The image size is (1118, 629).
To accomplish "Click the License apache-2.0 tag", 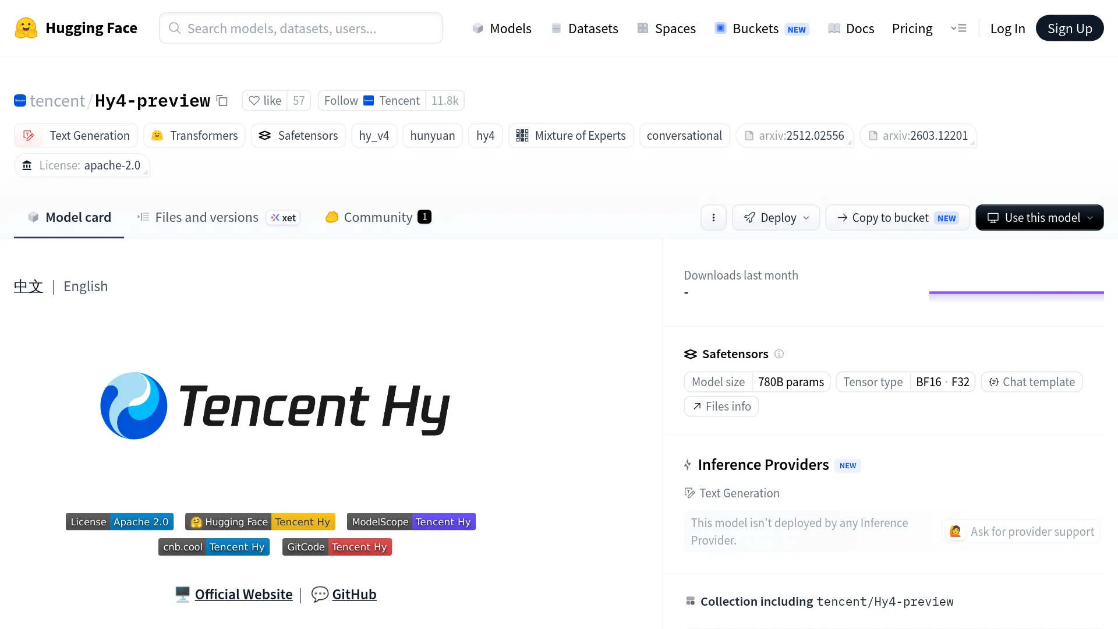I will [x=82, y=165].
